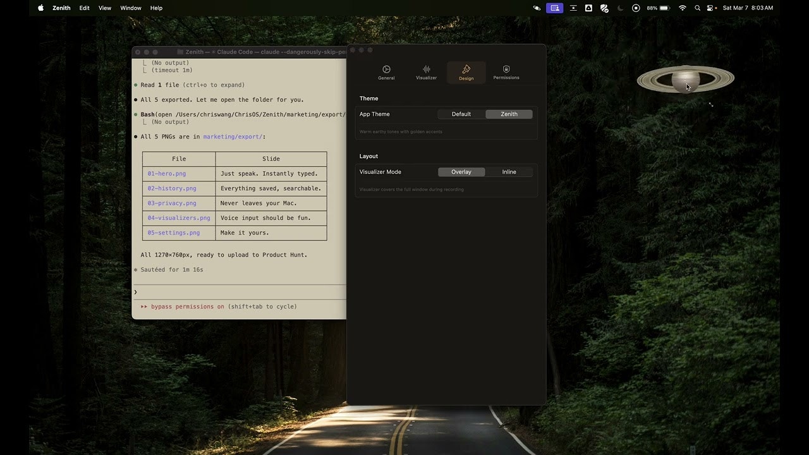The image size is (809, 455).
Task: Click the Saturn icon in menu bar
Action: pyautogui.click(x=537, y=8)
